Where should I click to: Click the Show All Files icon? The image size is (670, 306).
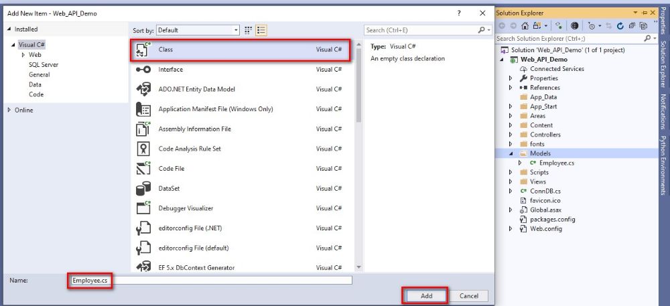tap(643, 25)
